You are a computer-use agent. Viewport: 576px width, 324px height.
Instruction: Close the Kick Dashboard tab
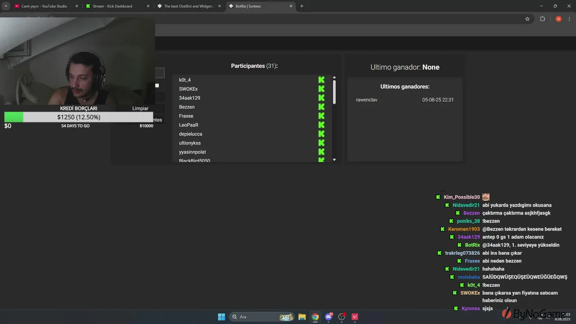pyautogui.click(x=148, y=6)
